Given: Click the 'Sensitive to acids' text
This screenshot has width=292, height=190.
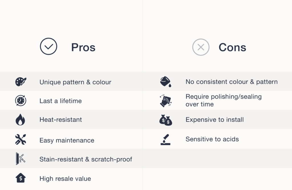Looking at the screenshot, I should coord(212,139).
